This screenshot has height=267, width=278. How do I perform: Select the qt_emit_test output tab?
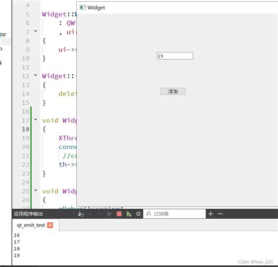(x=31, y=225)
